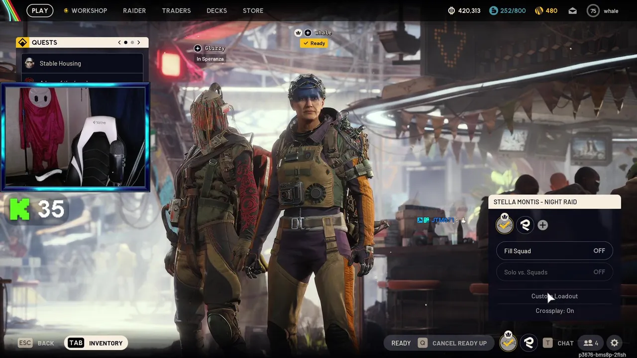Screen dimensions: 637x358
Task: Click the ESC BACK button
Action: click(x=36, y=343)
